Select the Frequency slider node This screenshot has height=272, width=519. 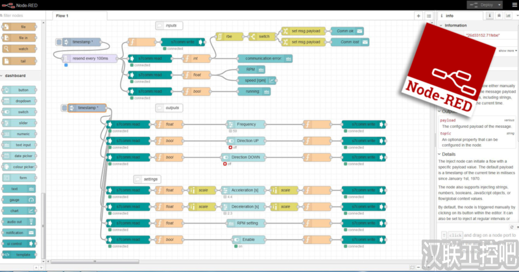tap(245, 124)
